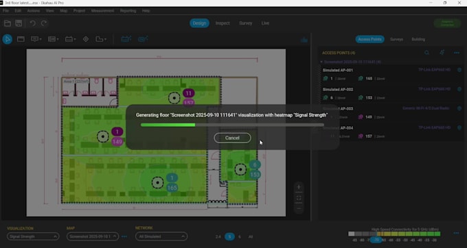The image size is (467, 248).
Task: Open the Measurement menu
Action: click(102, 11)
